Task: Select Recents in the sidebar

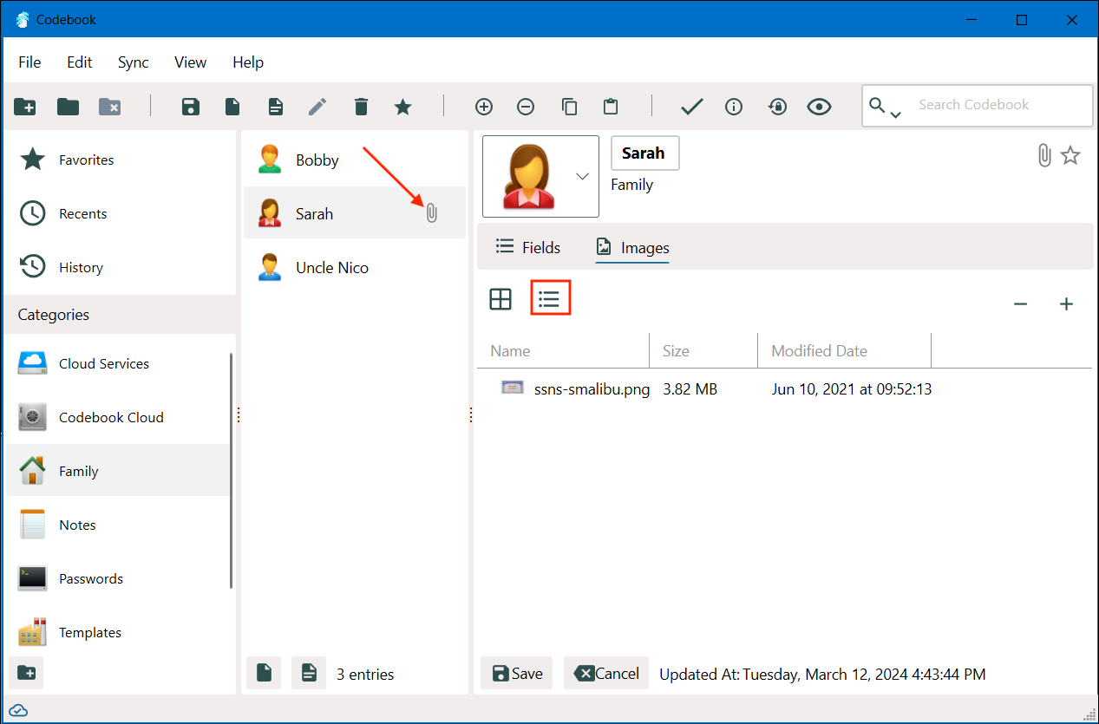Action: [120, 213]
